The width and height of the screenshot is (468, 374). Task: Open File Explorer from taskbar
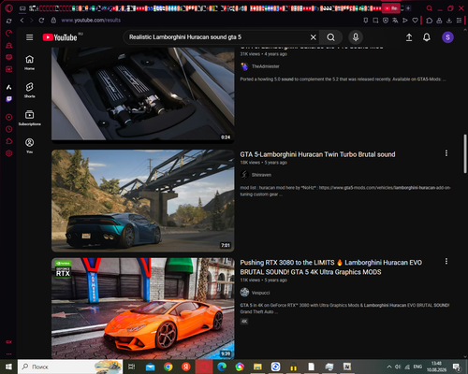(257, 367)
